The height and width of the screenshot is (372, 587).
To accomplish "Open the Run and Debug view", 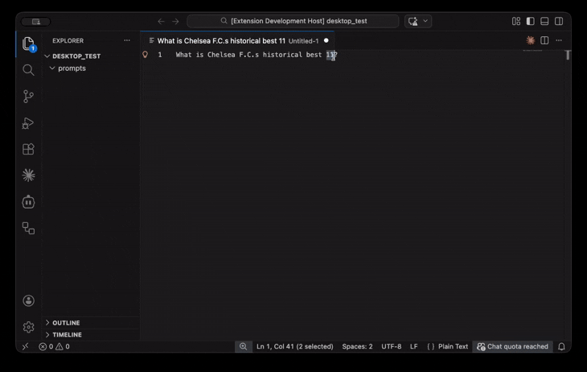I will [28, 123].
